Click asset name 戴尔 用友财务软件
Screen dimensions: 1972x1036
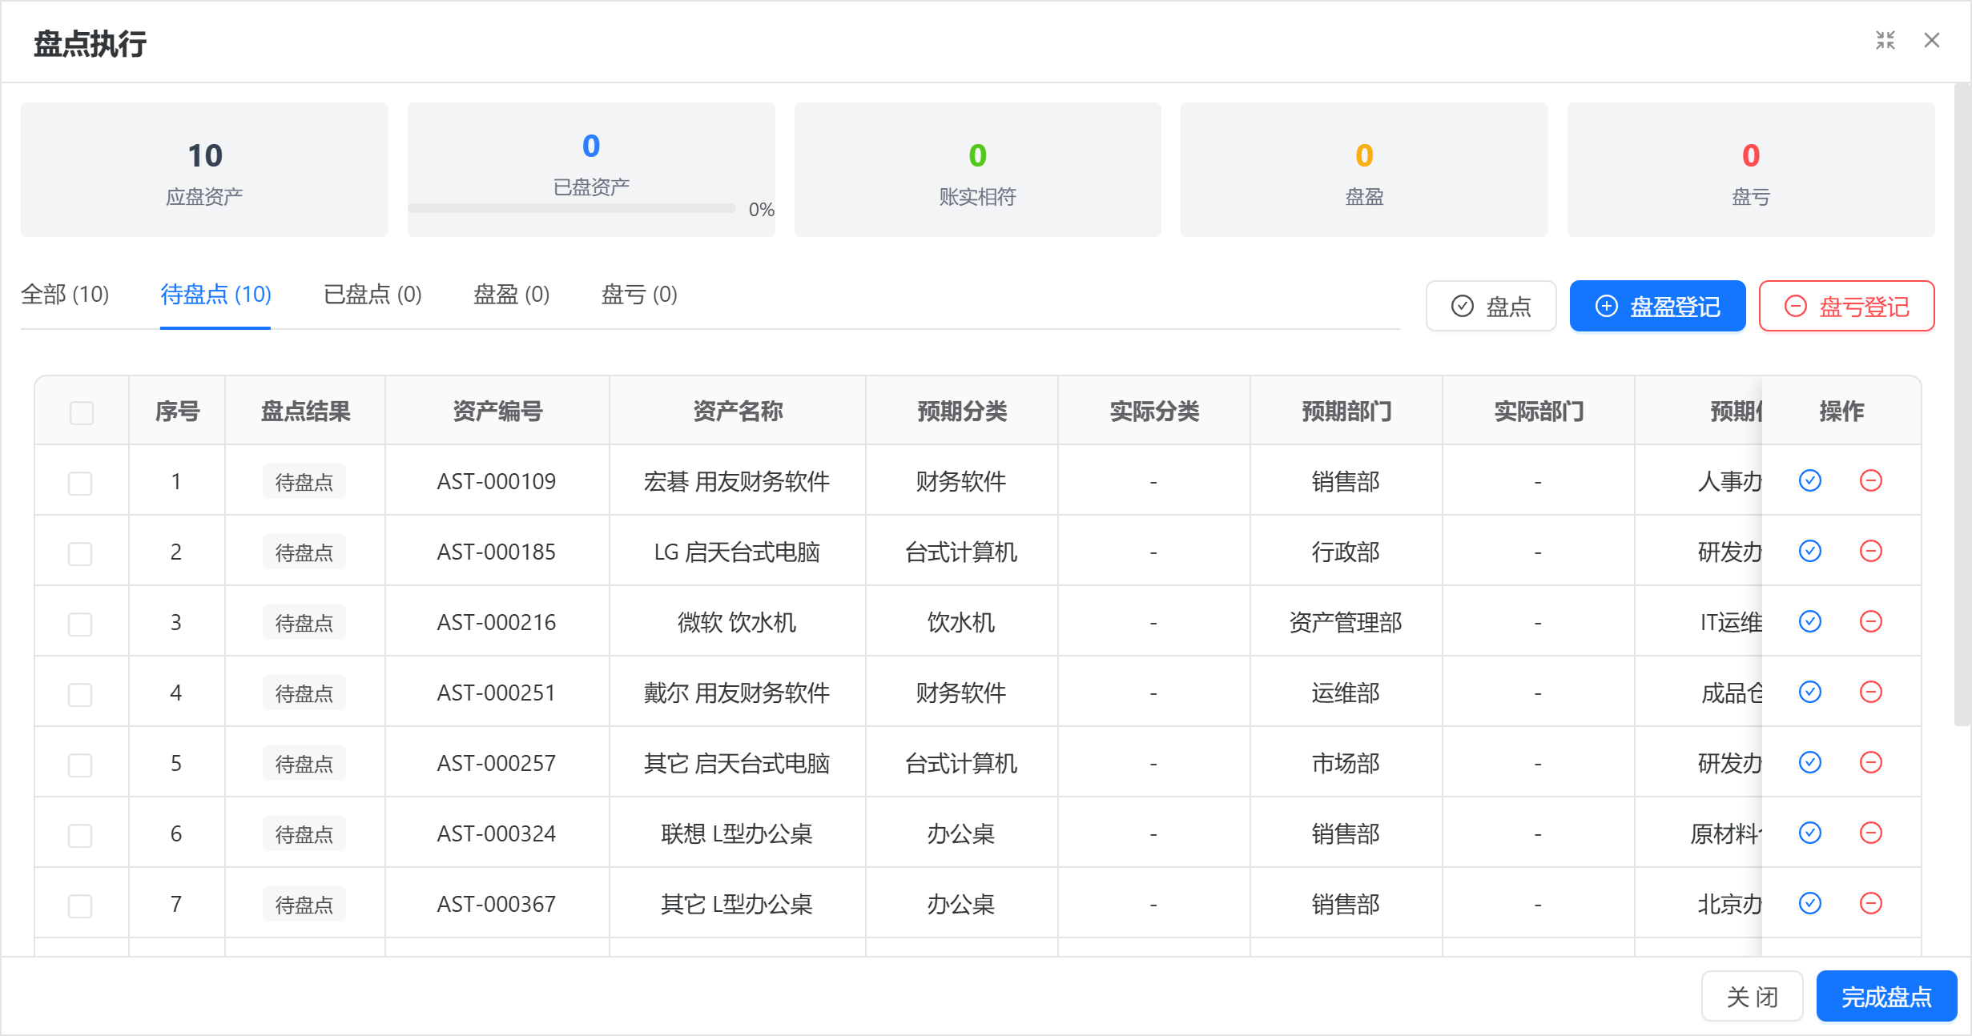737,693
